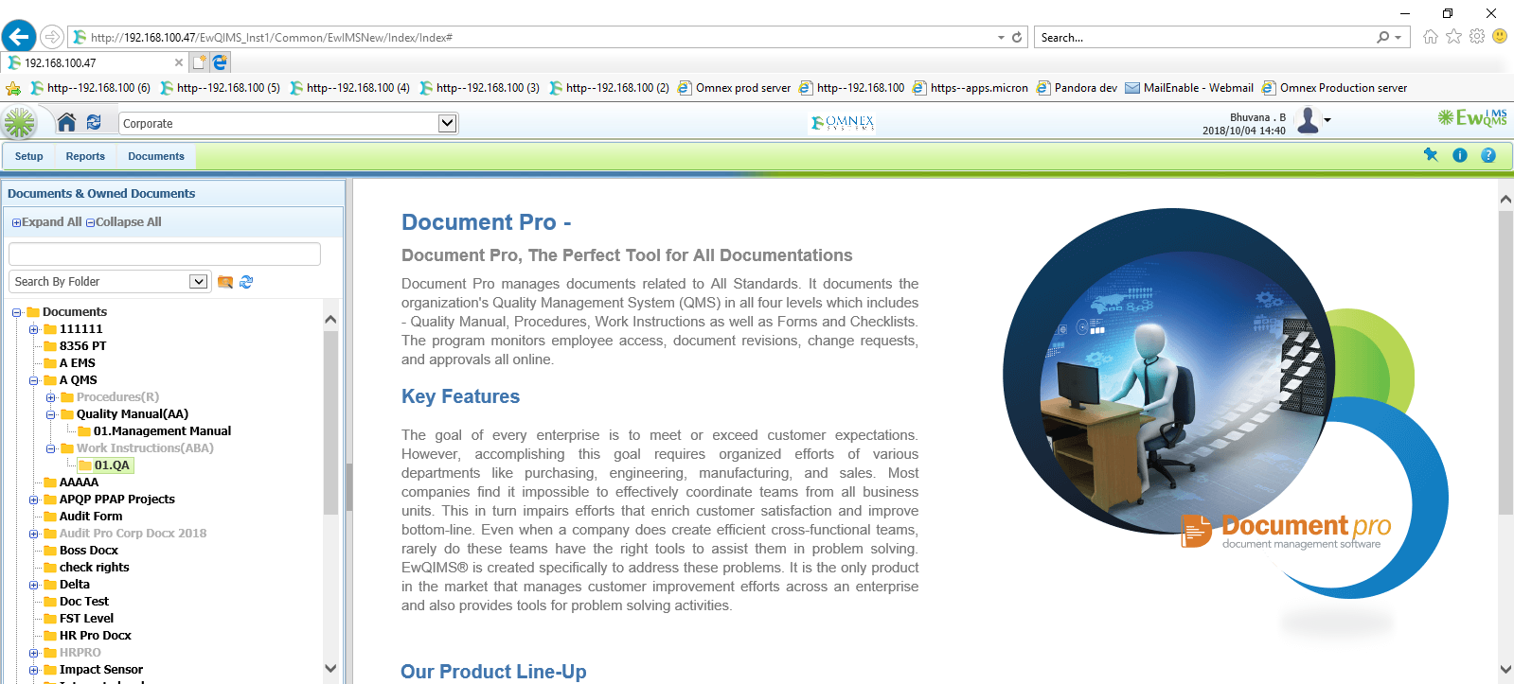The image size is (1514, 684).
Task: Collapse the Work Instructions(ABA) folder
Action: pos(50,448)
